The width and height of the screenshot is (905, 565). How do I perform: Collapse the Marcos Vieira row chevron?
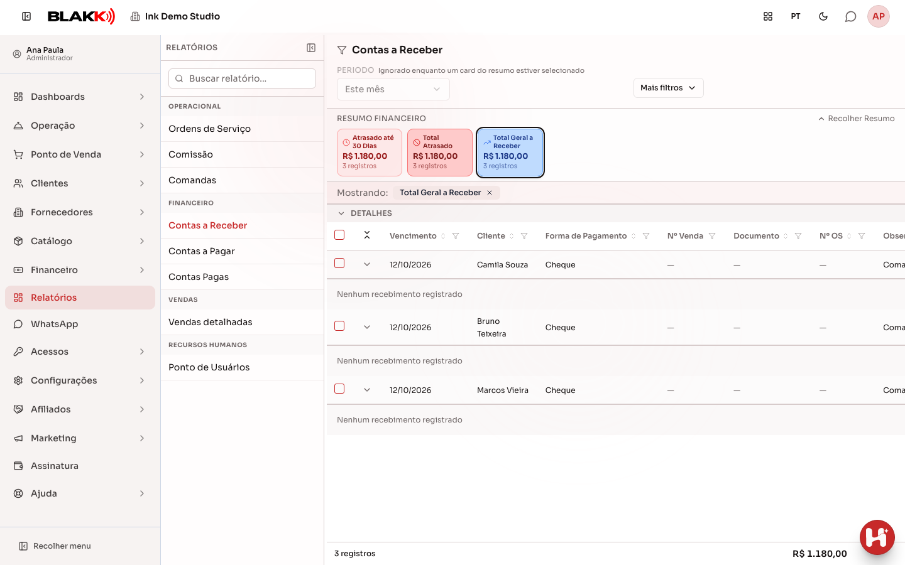(x=367, y=390)
